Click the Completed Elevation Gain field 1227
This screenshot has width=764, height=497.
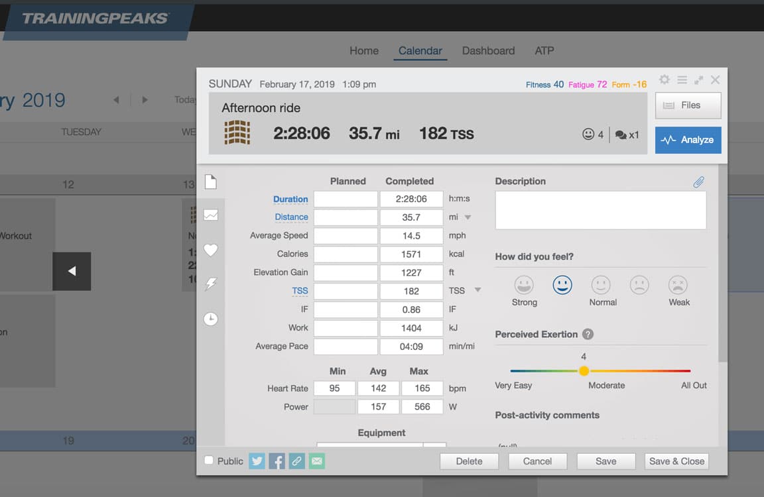click(411, 272)
